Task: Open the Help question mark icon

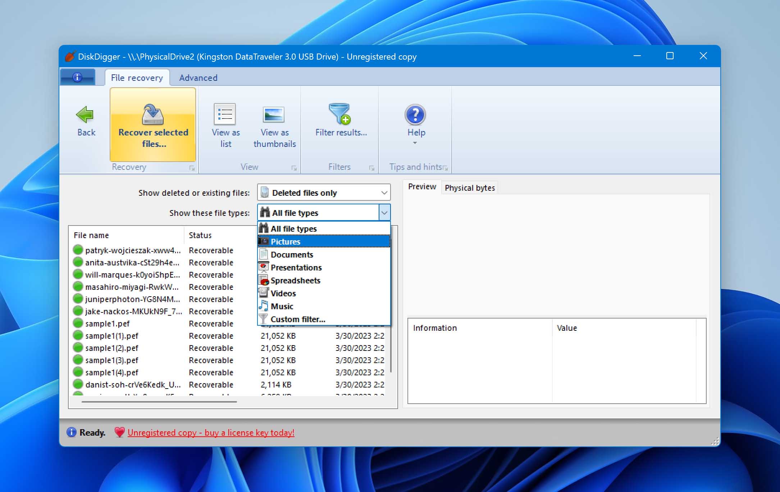Action: click(x=415, y=115)
